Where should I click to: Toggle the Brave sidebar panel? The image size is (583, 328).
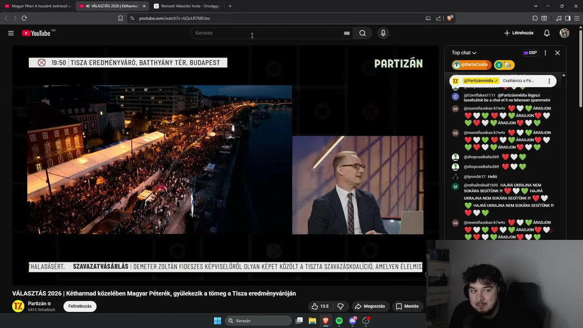click(x=568, y=18)
